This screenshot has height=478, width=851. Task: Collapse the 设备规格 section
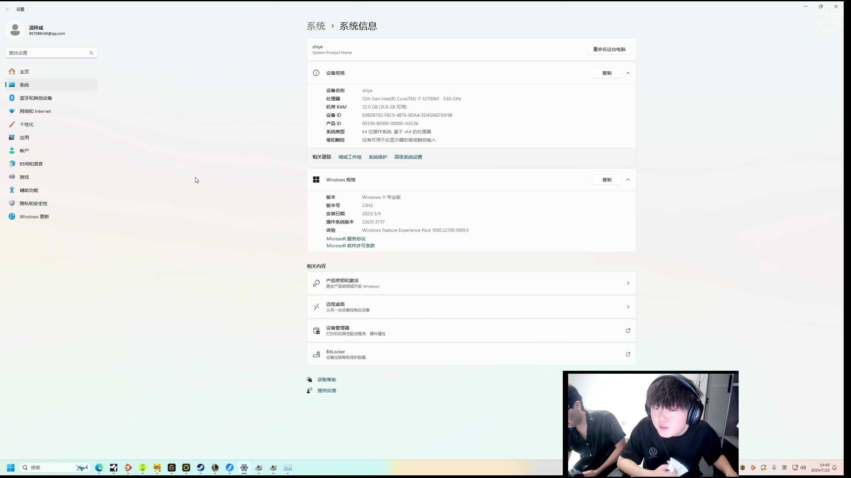628,73
